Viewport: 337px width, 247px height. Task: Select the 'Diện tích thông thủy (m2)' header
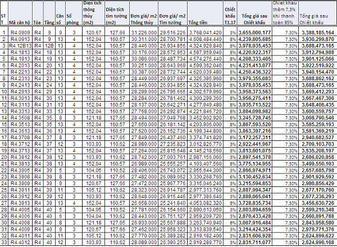pos(93,13)
